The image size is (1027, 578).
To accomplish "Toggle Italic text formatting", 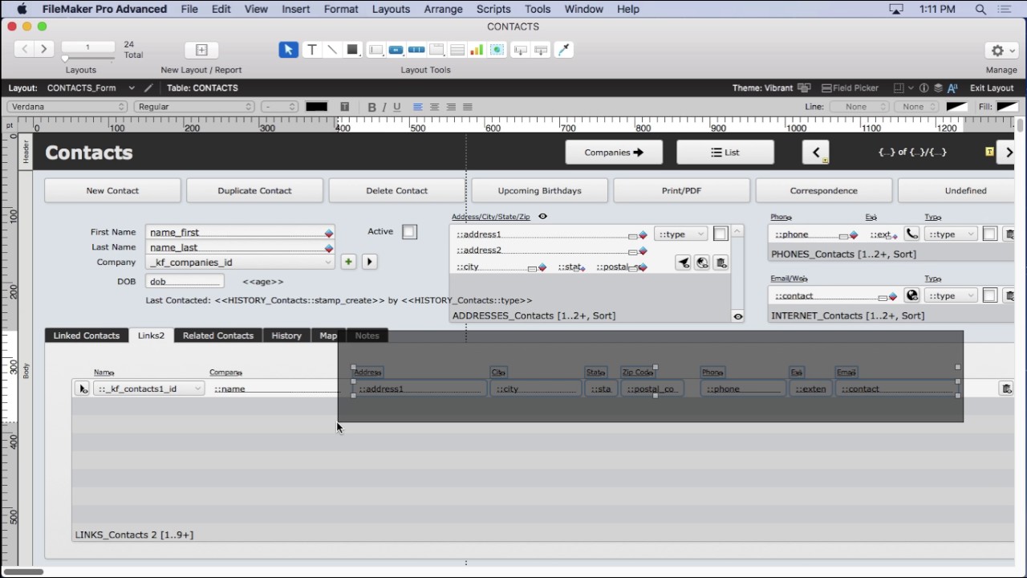I will pyautogui.click(x=384, y=107).
